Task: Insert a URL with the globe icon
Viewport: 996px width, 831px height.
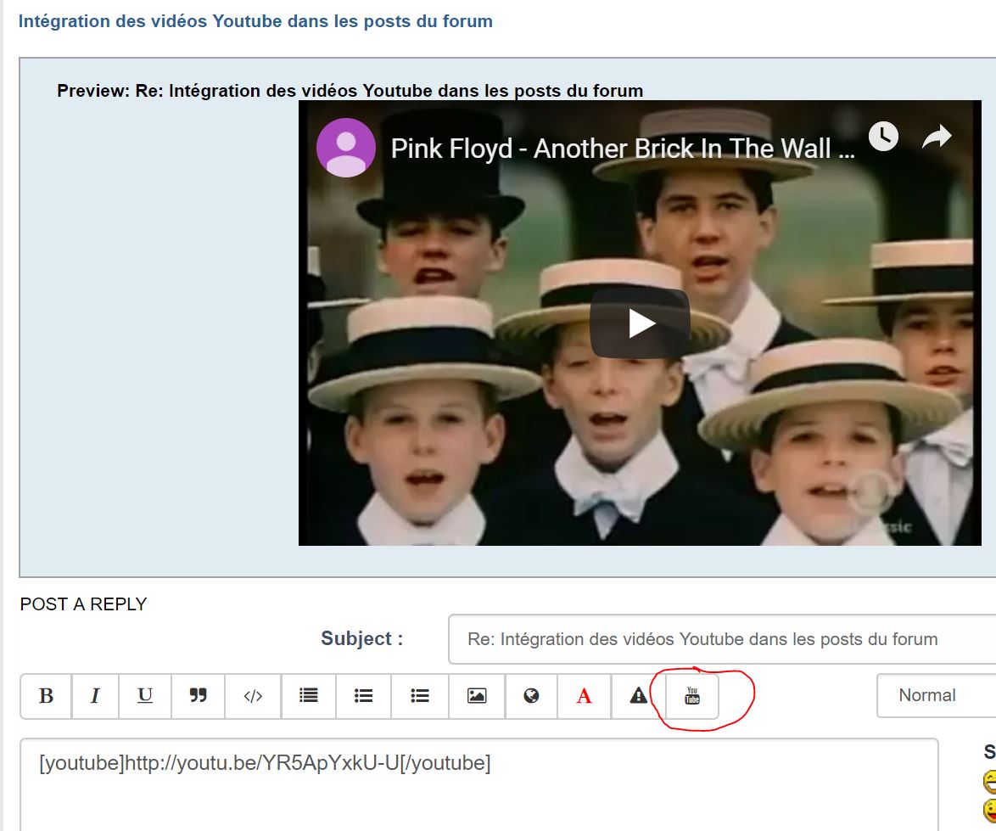Action: pos(531,696)
